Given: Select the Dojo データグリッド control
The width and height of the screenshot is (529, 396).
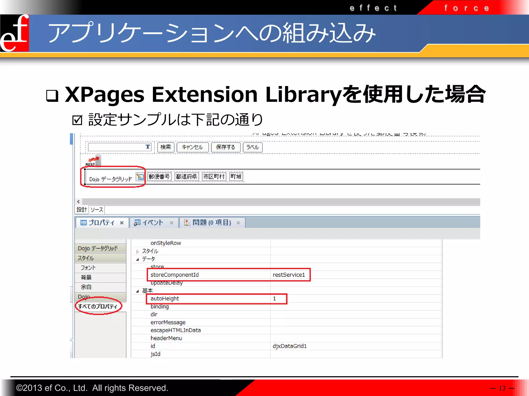Looking at the screenshot, I should 111,179.
